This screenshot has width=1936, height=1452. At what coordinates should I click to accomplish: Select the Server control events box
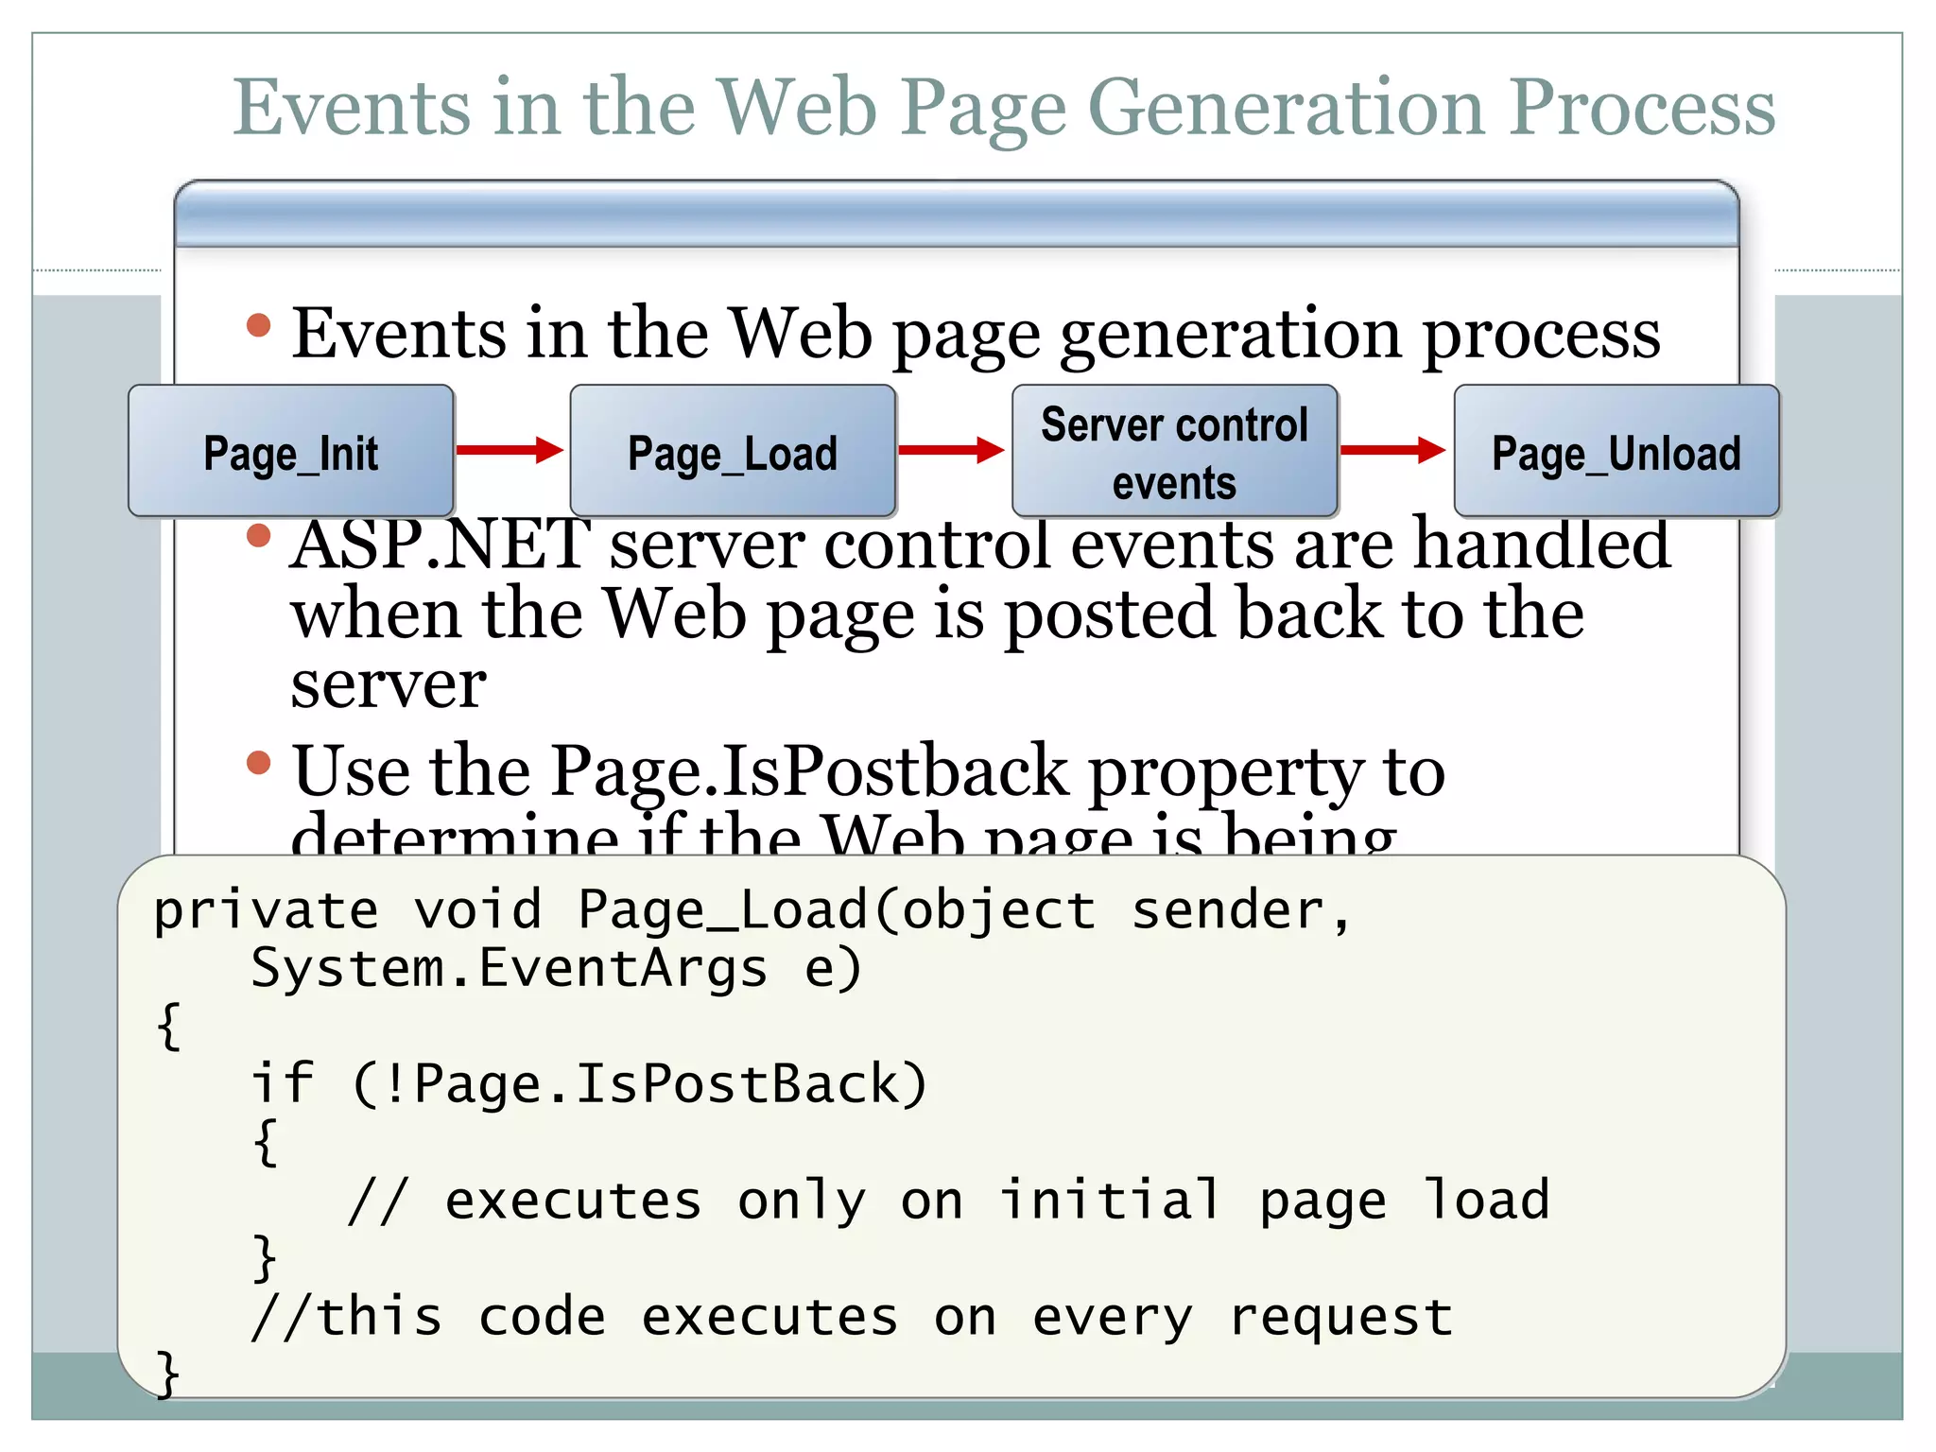[x=1175, y=451]
